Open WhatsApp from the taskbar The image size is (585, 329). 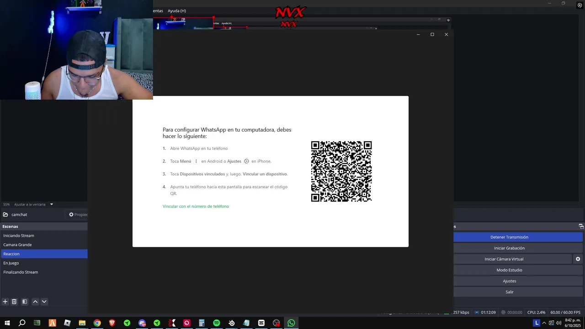pyautogui.click(x=291, y=323)
